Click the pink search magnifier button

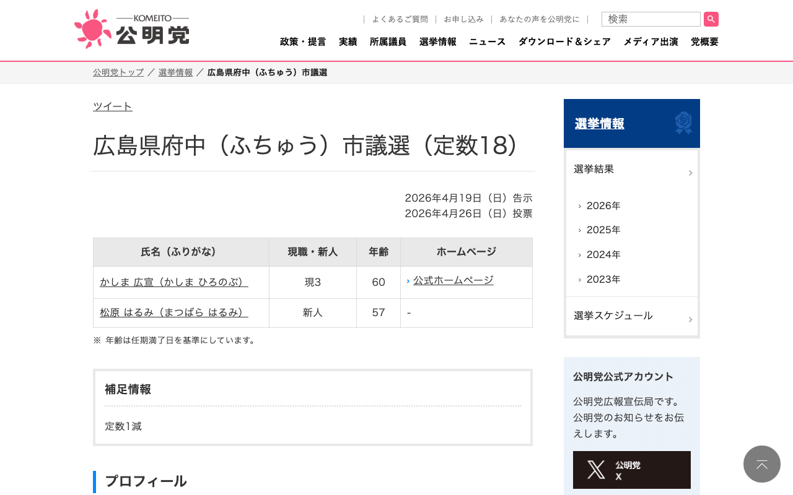click(711, 19)
